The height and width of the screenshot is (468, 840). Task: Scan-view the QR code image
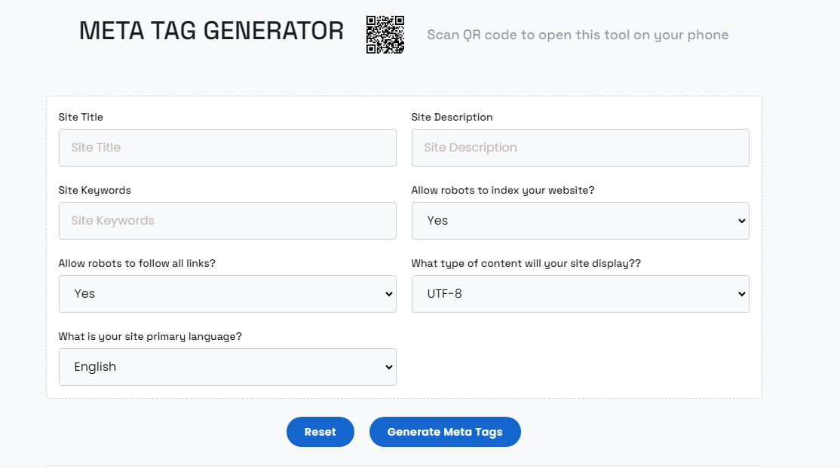click(385, 34)
